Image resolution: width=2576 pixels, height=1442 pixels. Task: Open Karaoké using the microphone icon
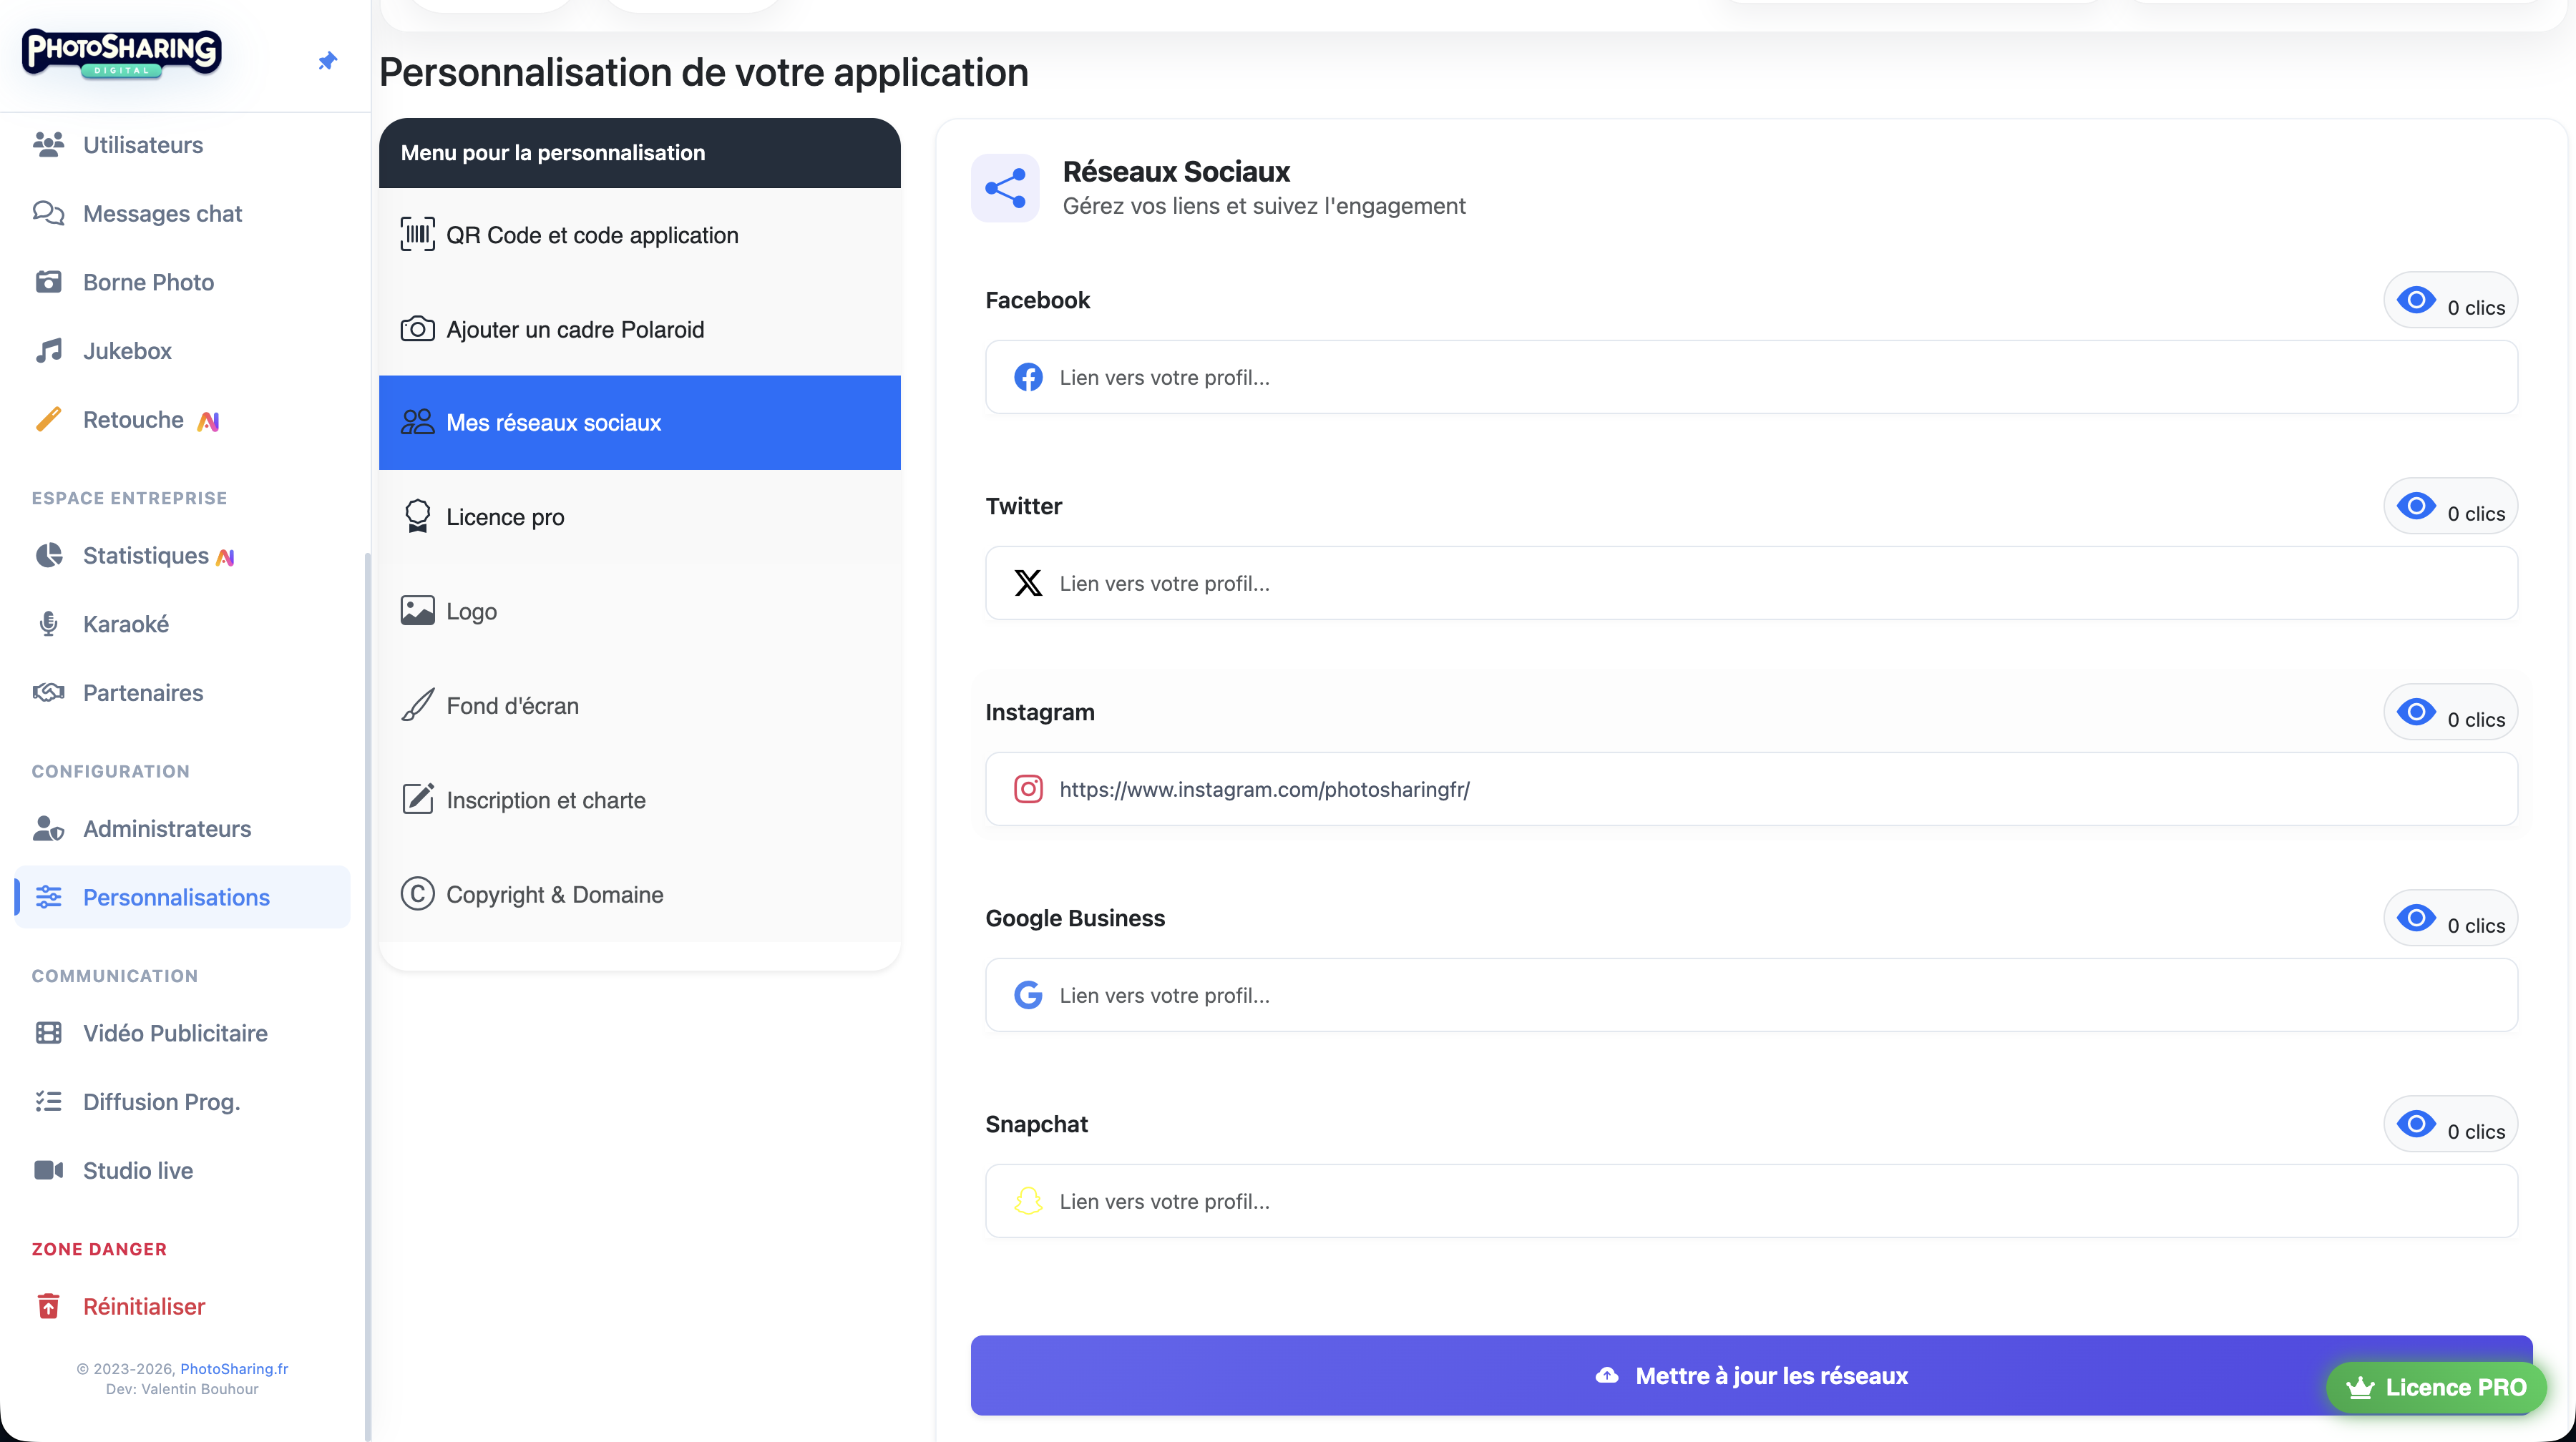point(47,624)
